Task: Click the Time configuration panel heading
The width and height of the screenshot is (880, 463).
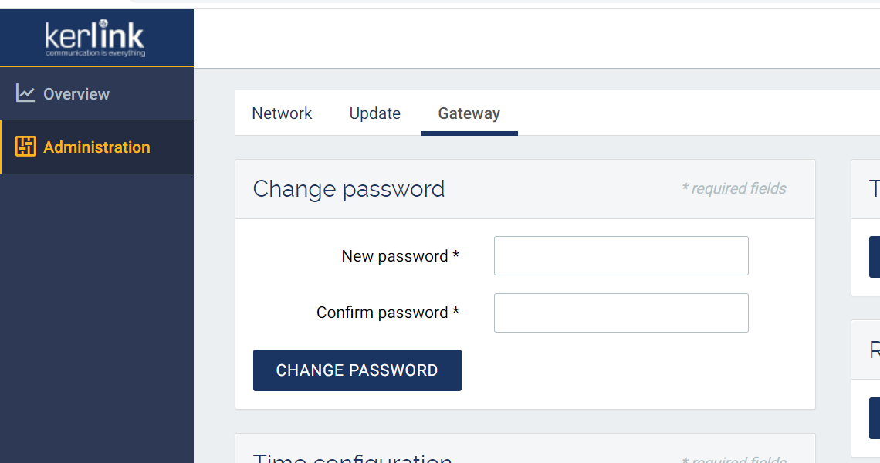Action: 352,458
